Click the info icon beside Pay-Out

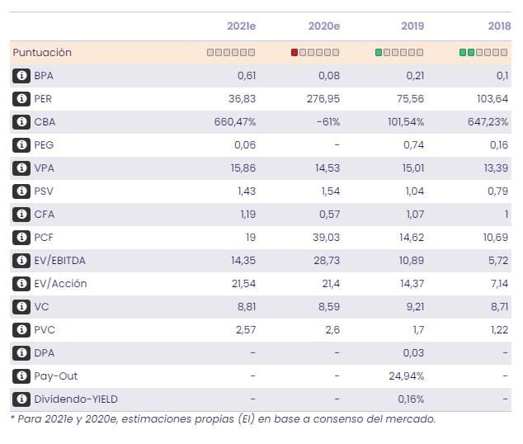21,376
